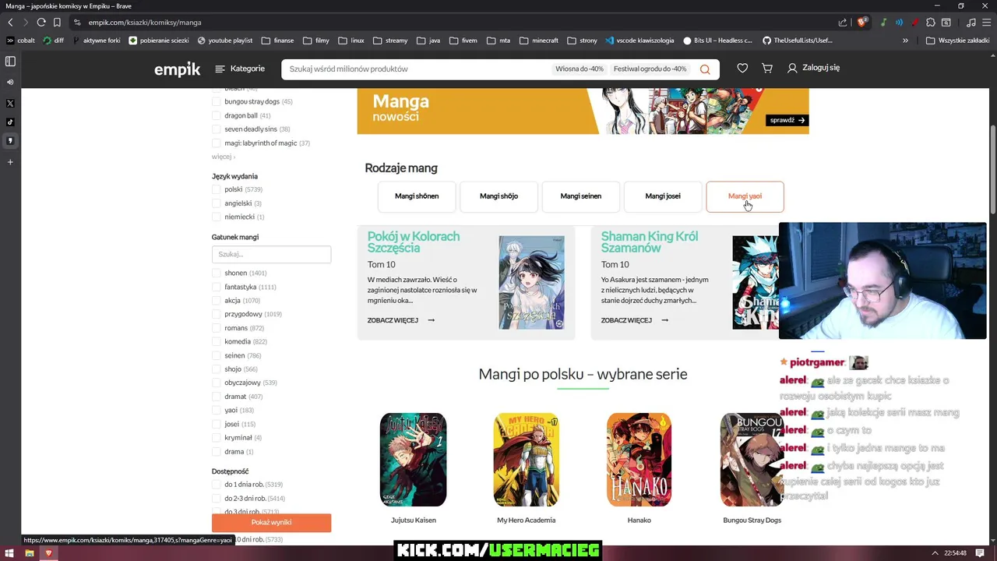Viewport: 997px width, 561px height.
Task: Go back with the browser back arrow
Action: click(x=10, y=23)
